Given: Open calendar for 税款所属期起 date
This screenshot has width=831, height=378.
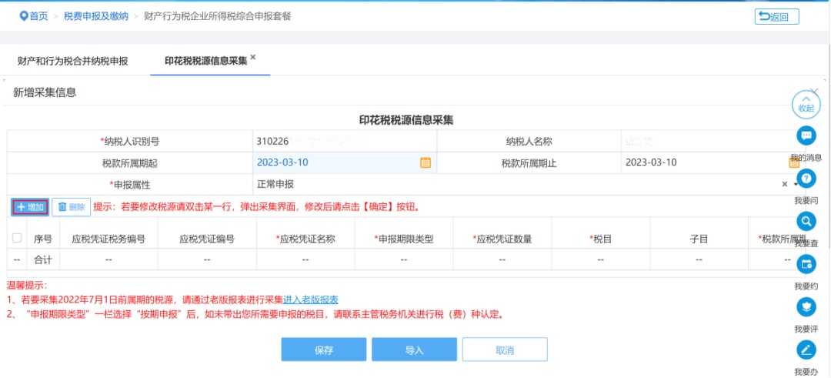Looking at the screenshot, I should [425, 162].
